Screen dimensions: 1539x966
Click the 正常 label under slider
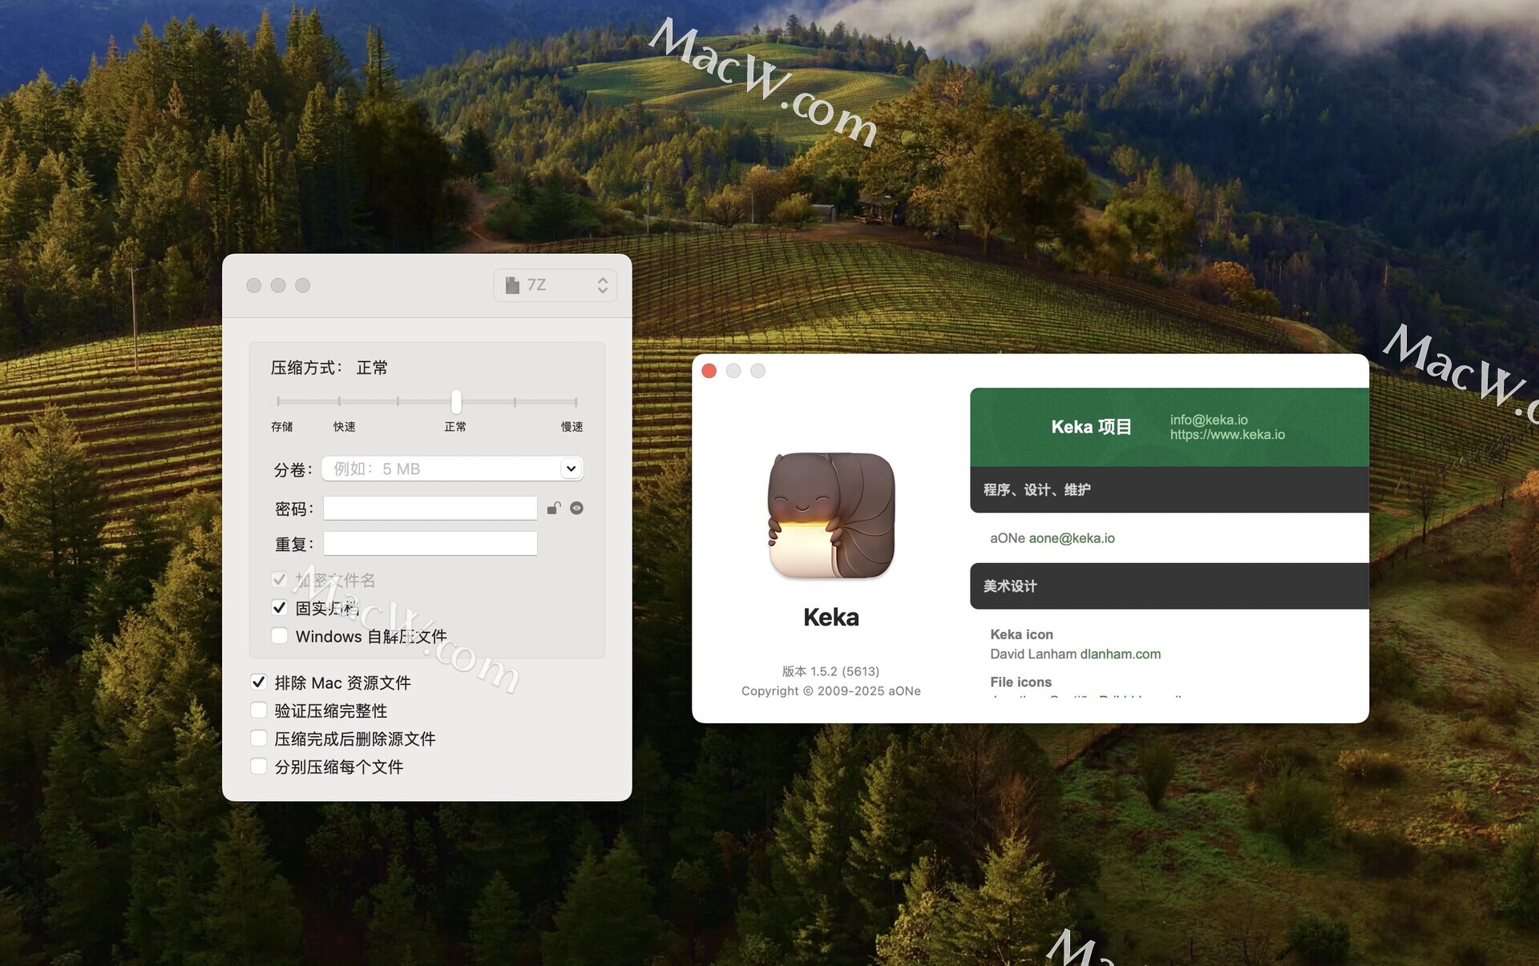point(455,427)
